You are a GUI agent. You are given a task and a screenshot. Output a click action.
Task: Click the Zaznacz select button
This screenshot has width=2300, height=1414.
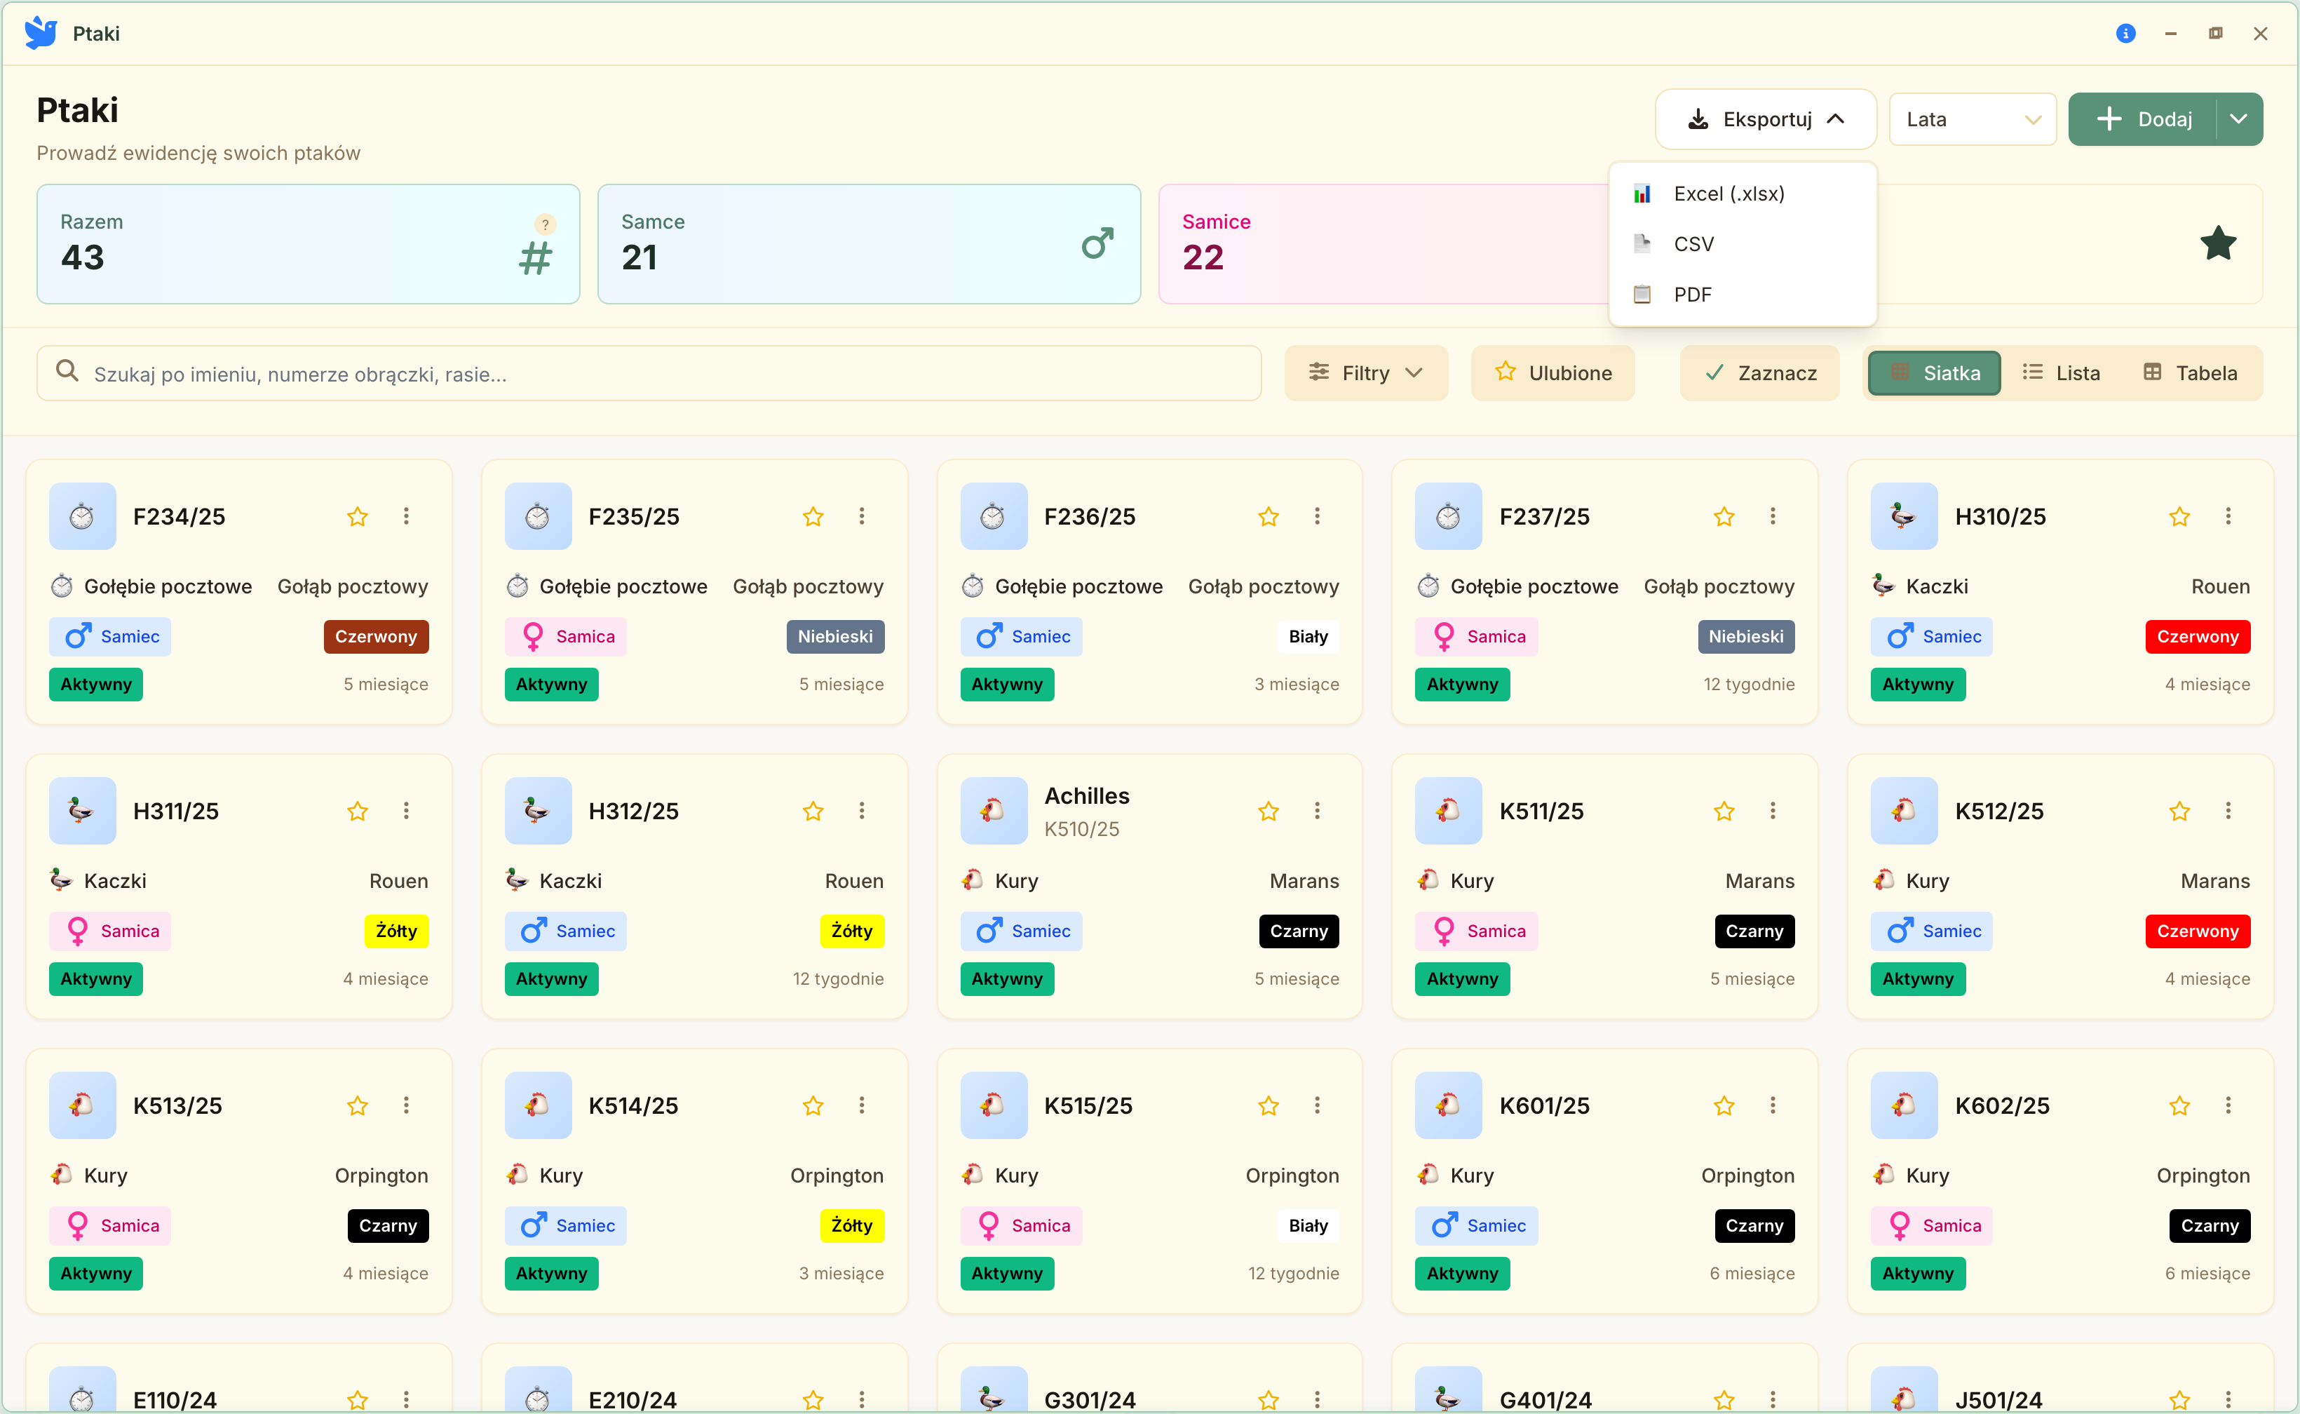tap(1759, 373)
